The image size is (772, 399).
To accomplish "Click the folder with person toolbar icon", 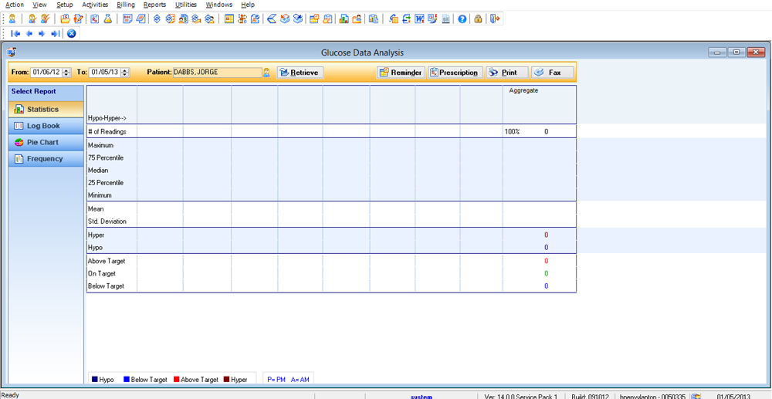I will pos(357,19).
